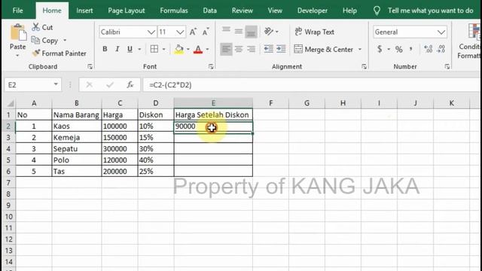482x271 pixels.
Task: Open the font name Calibri dropdown
Action: point(151,32)
